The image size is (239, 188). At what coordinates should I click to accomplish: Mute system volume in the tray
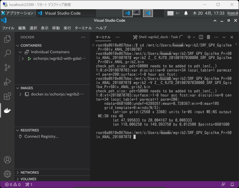pyautogui.click(x=178, y=13)
